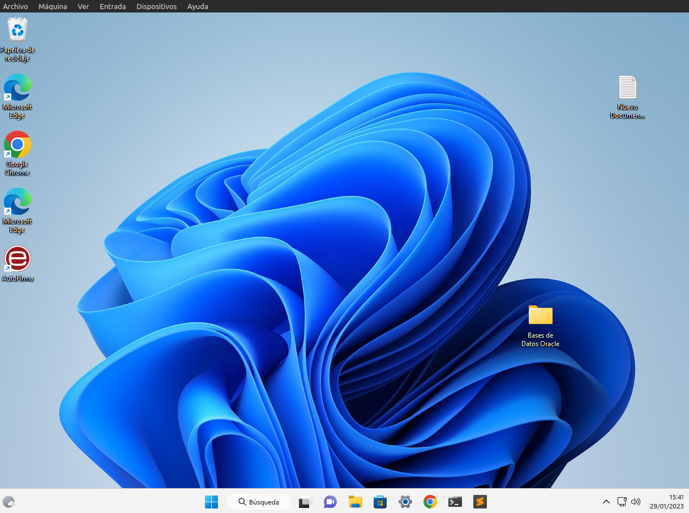Launch Google Chrome from the taskbar
The image size is (689, 513).
[430, 502]
